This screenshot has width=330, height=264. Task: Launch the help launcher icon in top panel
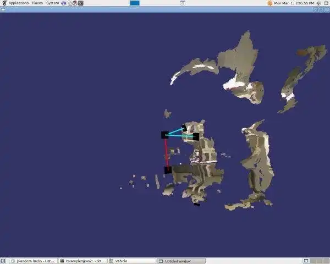[x=75, y=3]
